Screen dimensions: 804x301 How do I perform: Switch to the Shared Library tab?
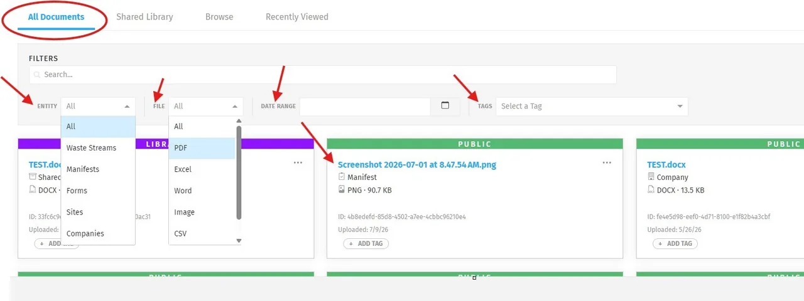click(144, 17)
